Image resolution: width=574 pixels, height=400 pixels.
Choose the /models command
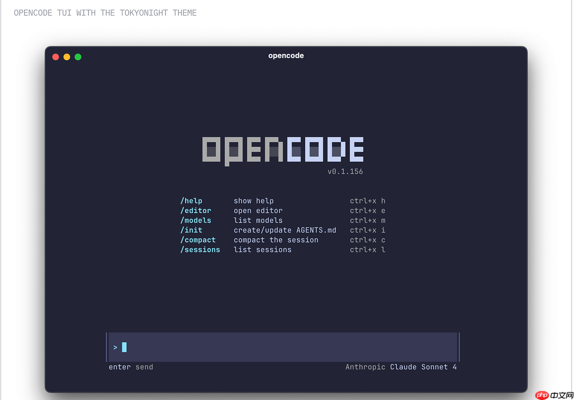click(x=196, y=221)
